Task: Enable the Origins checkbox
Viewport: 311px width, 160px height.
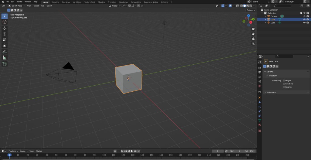Action: coord(284,80)
